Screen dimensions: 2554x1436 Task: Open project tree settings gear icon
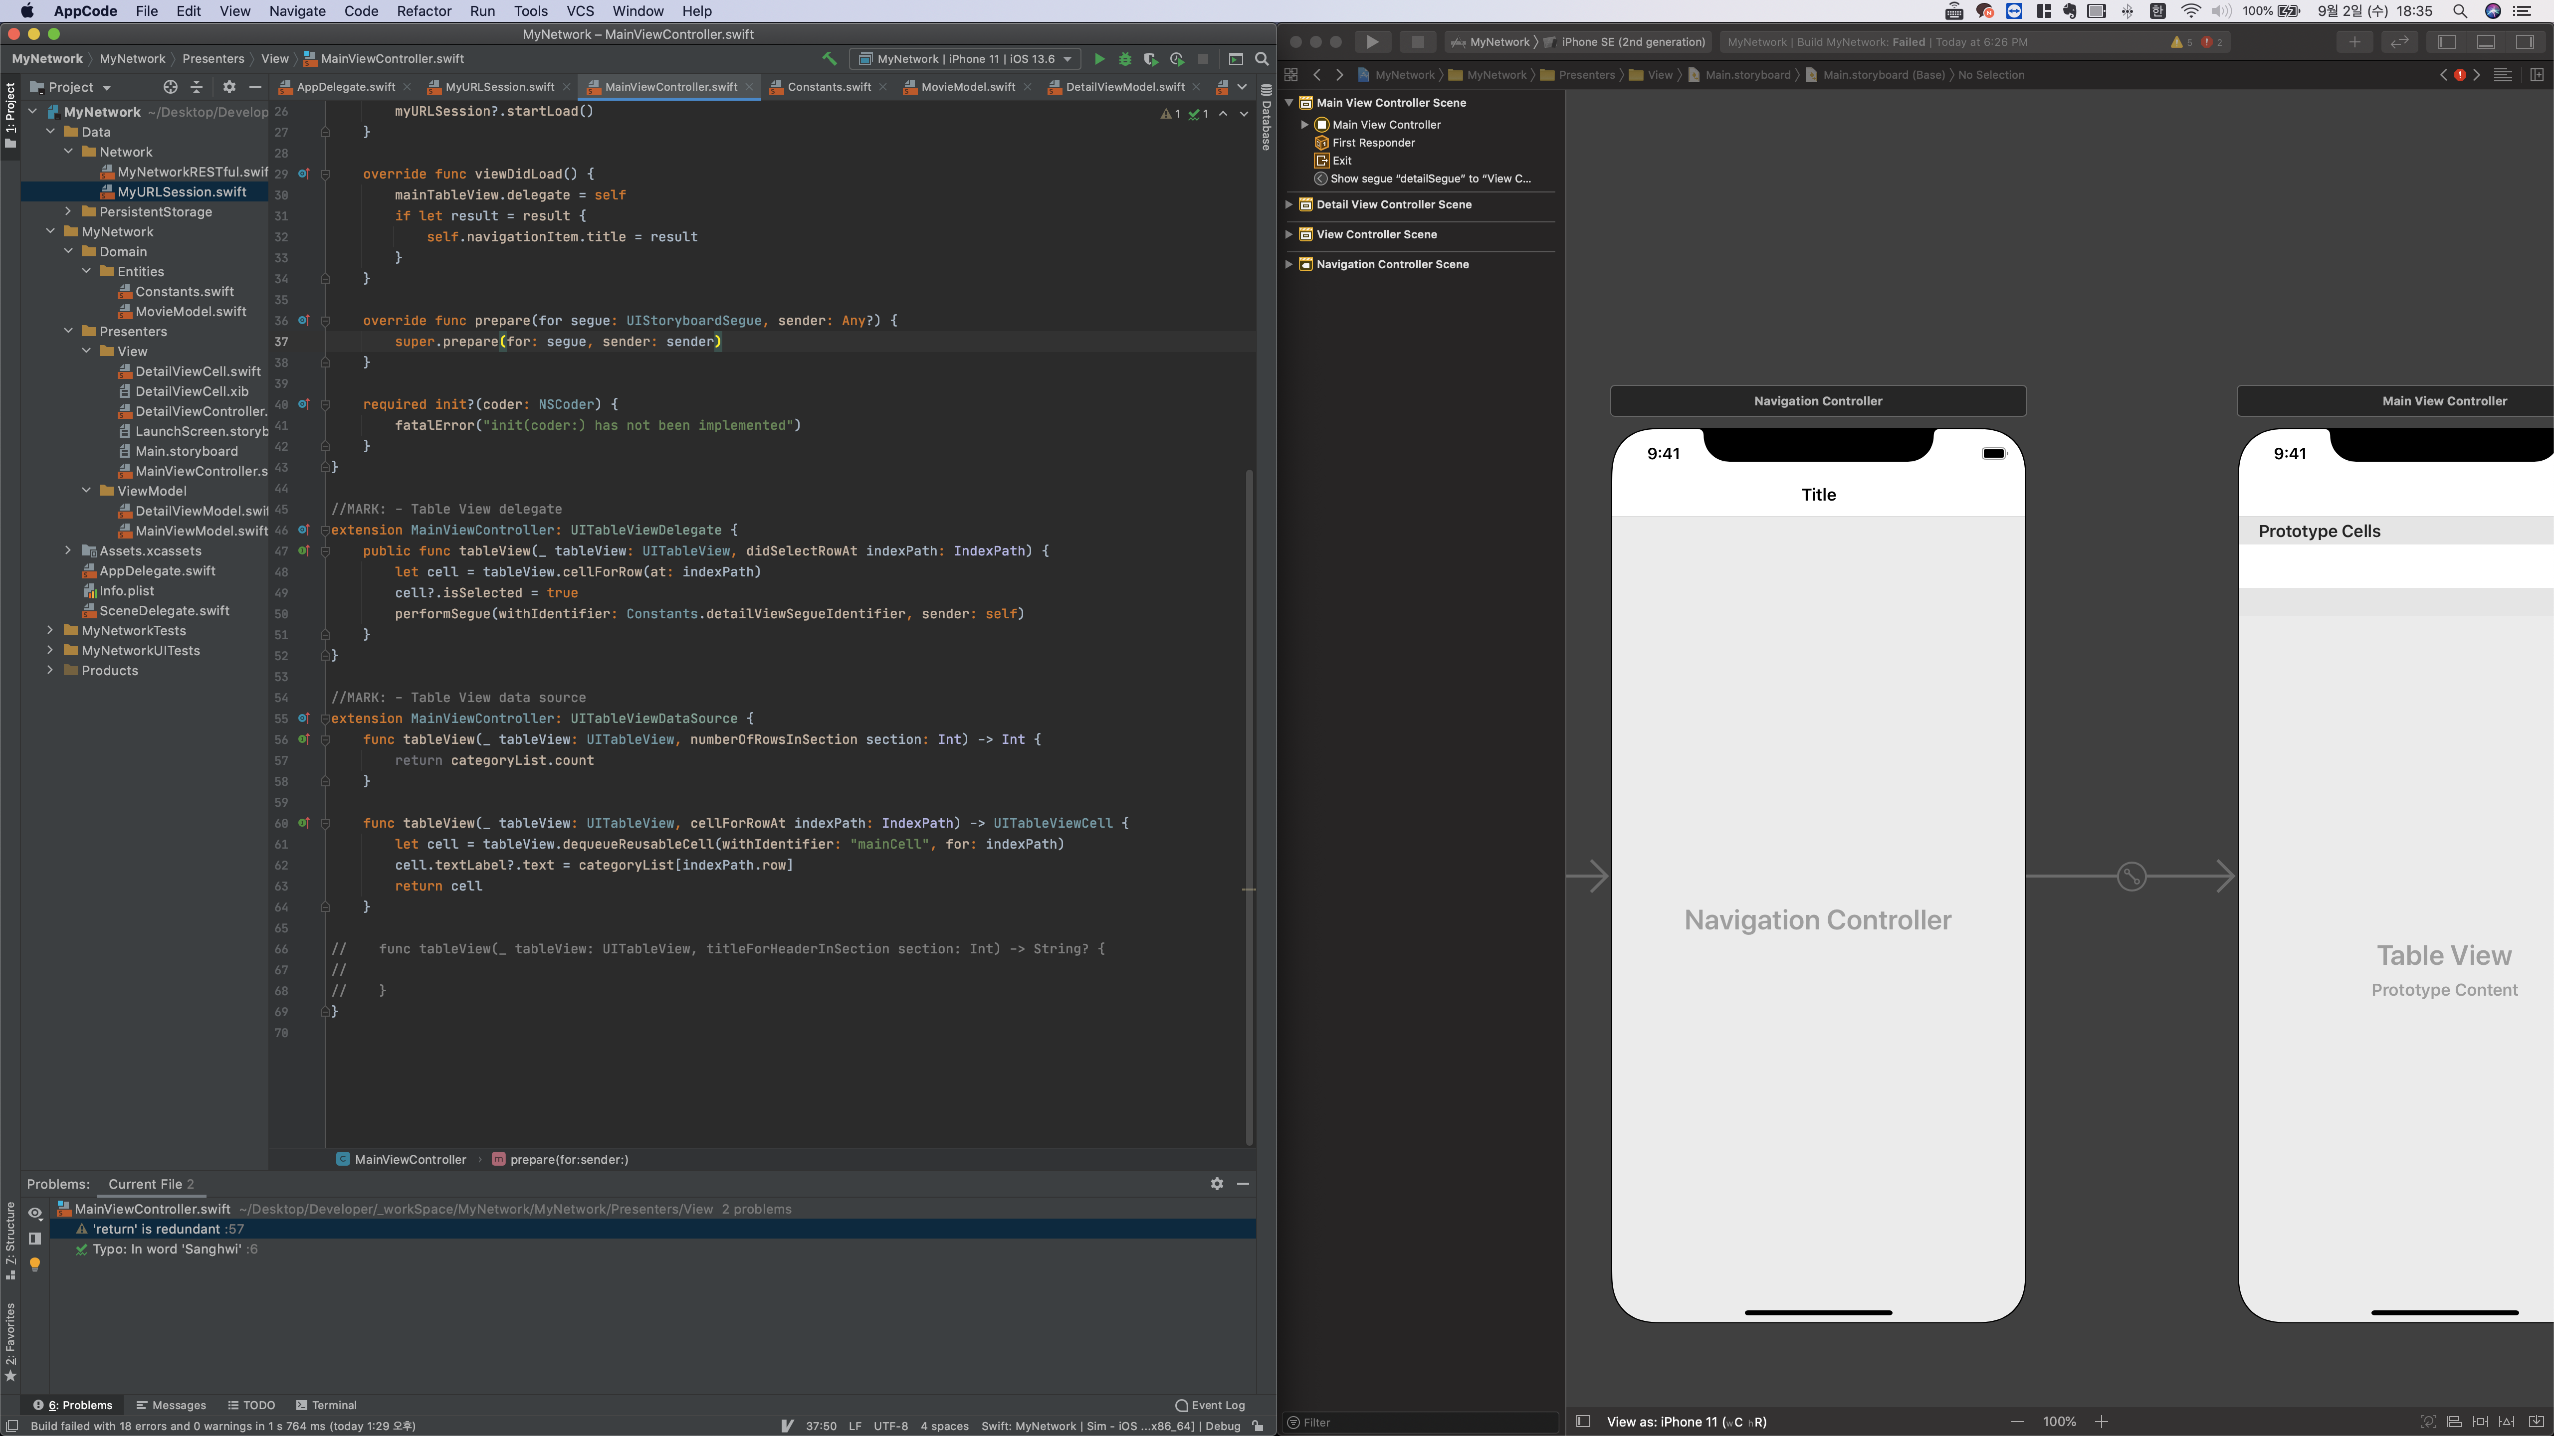click(x=229, y=87)
